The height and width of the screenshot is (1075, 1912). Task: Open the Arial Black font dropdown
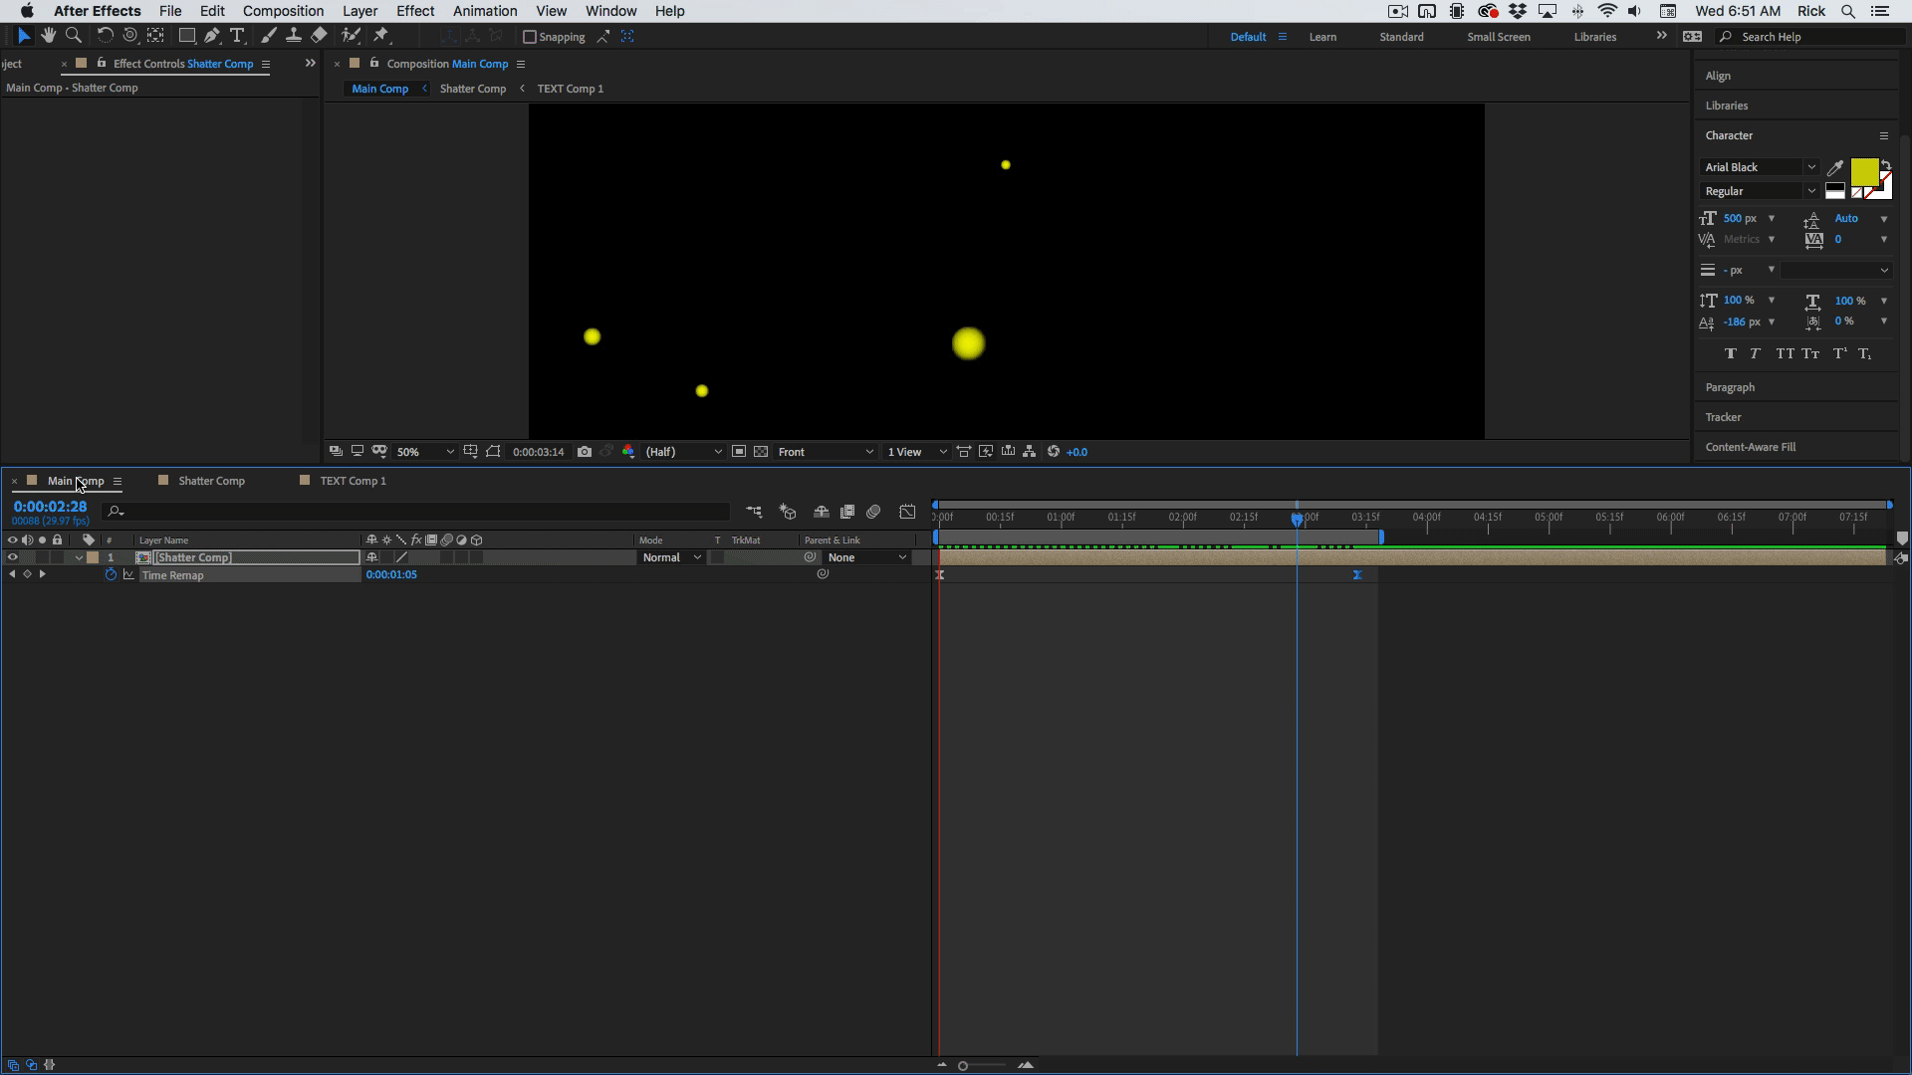(x=1760, y=167)
